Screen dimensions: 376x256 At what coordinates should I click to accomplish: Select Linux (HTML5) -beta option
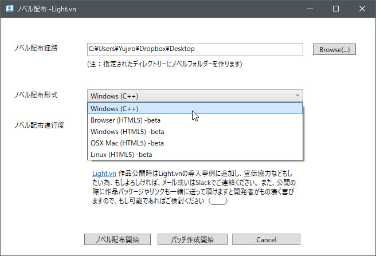point(195,155)
